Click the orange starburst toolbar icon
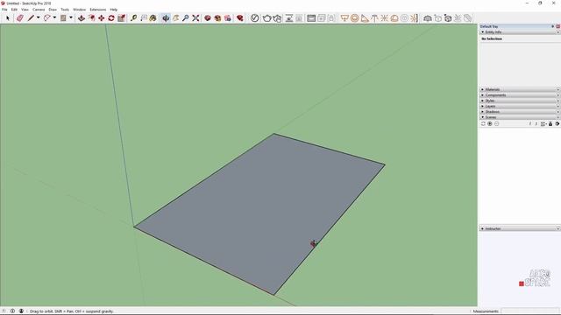 pyautogui.click(x=384, y=17)
